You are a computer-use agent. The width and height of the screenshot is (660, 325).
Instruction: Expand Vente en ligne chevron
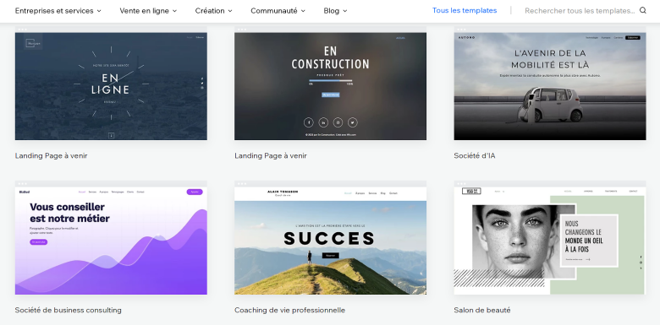click(174, 11)
